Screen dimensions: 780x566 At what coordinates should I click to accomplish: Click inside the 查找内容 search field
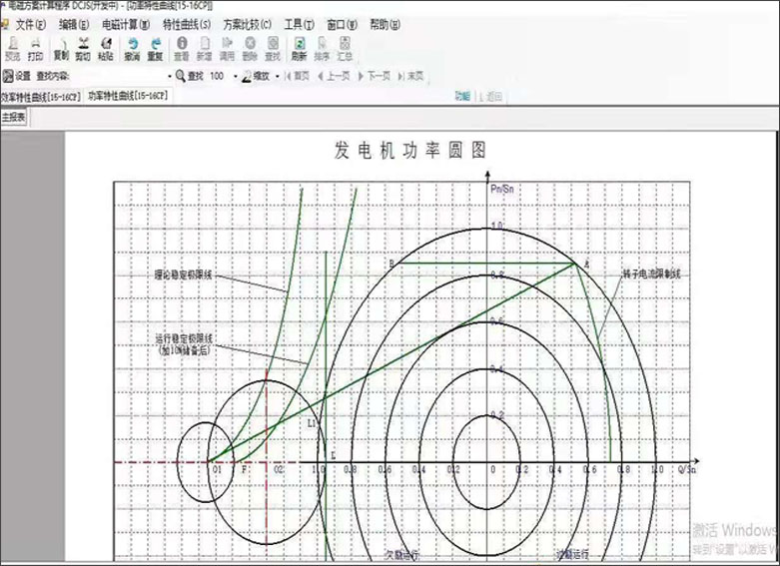(120, 75)
